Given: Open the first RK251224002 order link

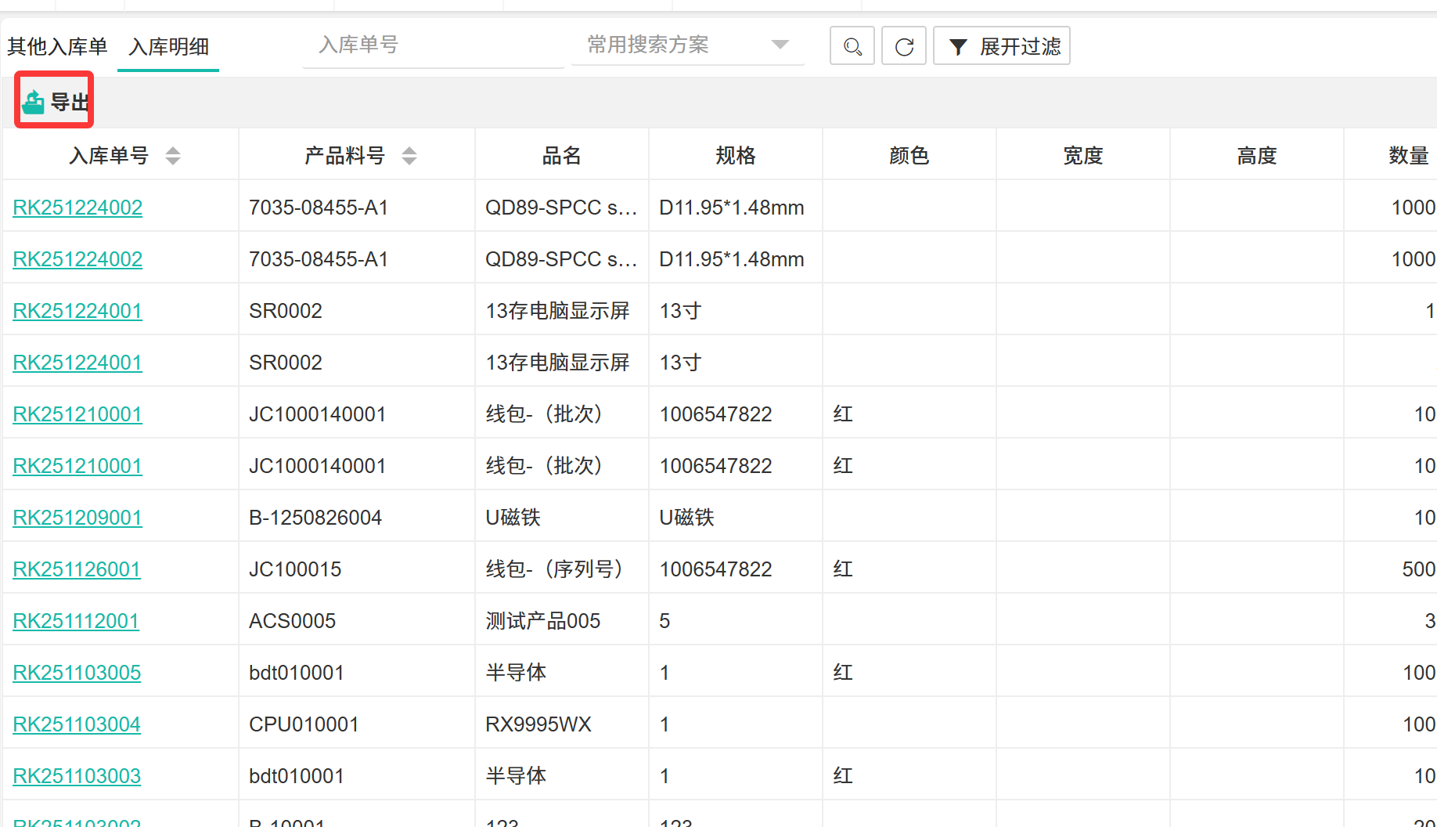Looking at the screenshot, I should pyautogui.click(x=77, y=208).
